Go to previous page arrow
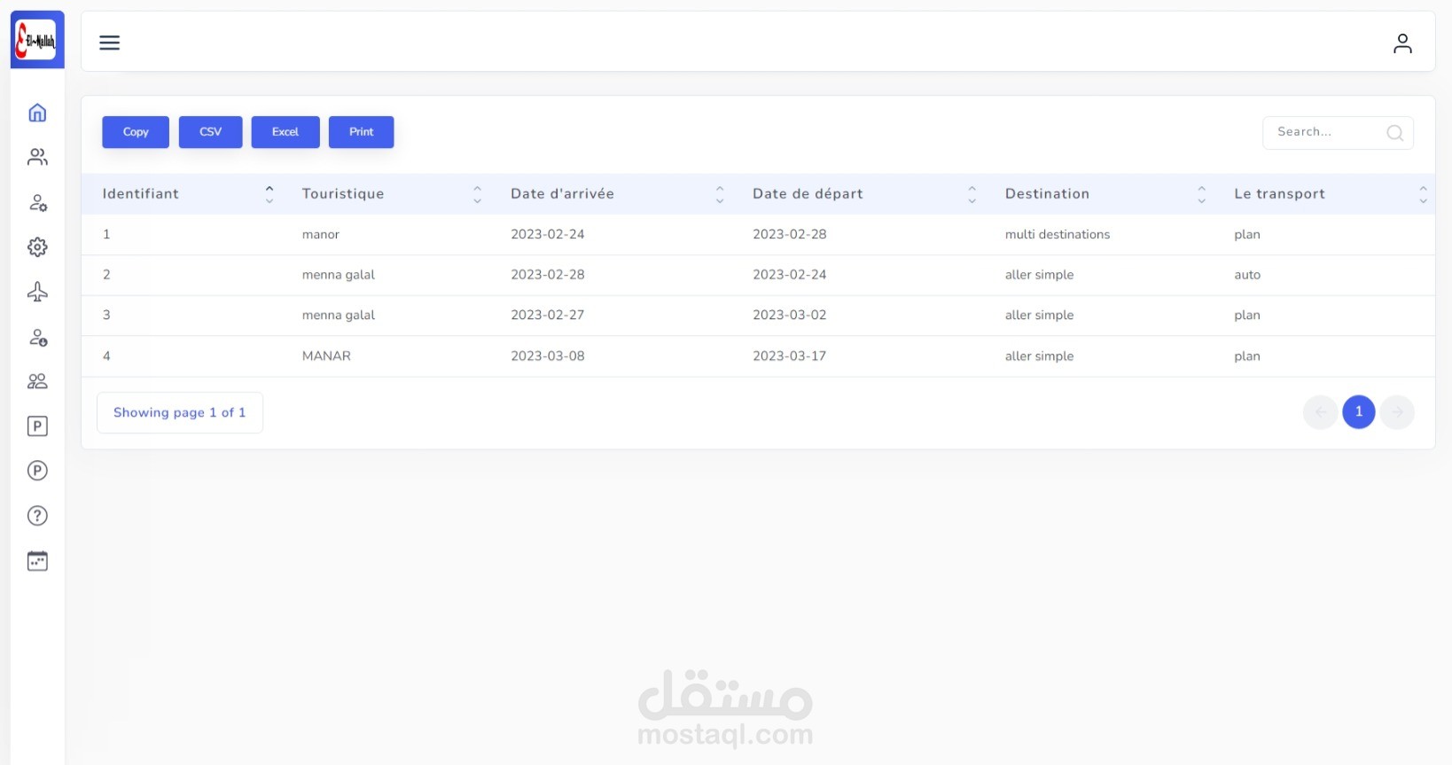 (x=1320, y=411)
